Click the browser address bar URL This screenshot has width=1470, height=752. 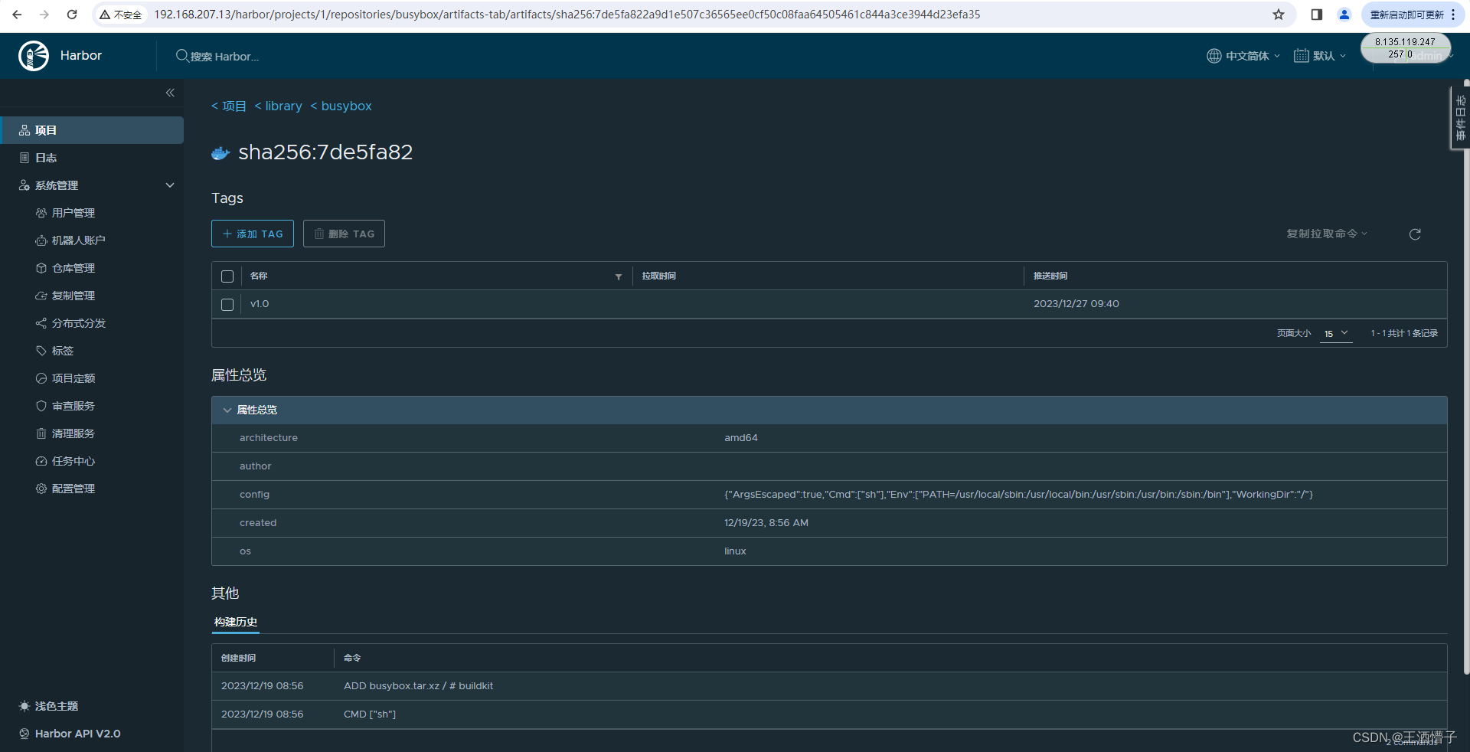tap(567, 15)
